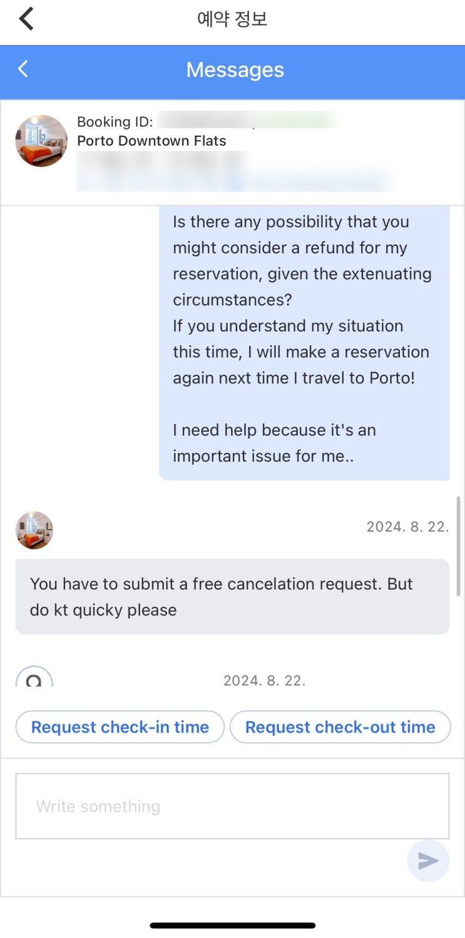Tap the centered 2024. 8. 22. date stamp
The image size is (465, 938).
click(x=264, y=680)
